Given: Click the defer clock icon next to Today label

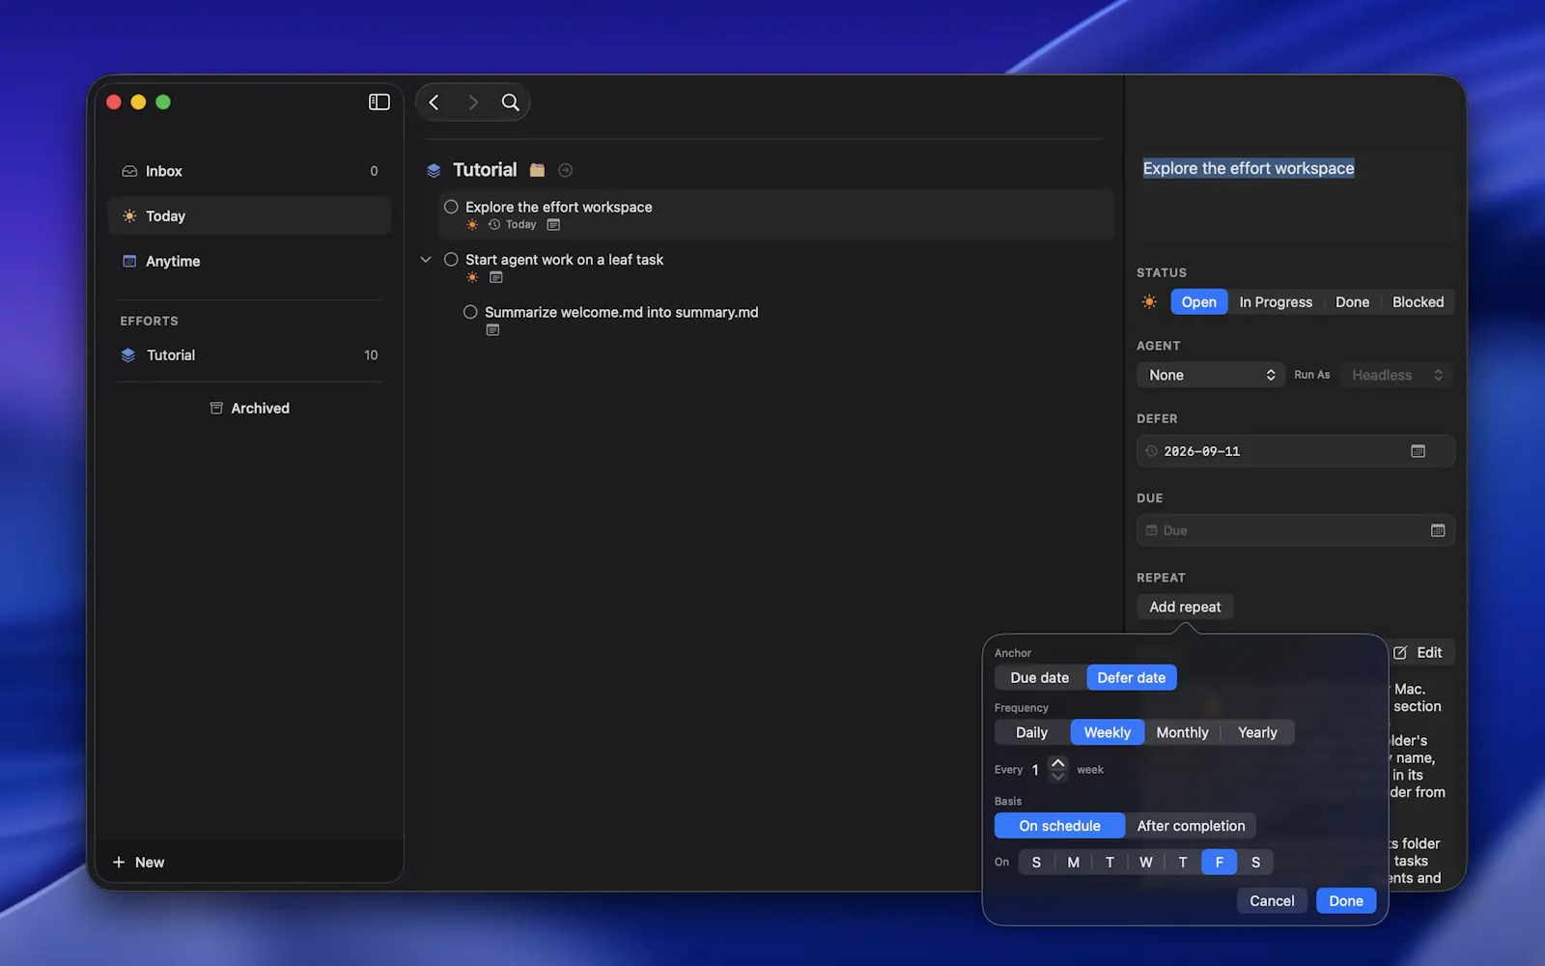Looking at the screenshot, I should point(493,225).
